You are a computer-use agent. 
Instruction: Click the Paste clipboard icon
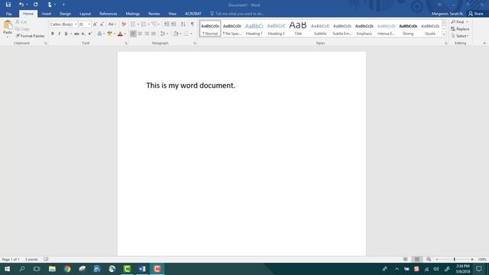[8, 25]
